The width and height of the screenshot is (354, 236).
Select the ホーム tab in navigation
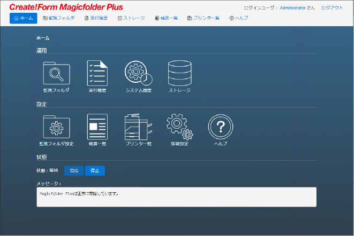click(x=23, y=18)
